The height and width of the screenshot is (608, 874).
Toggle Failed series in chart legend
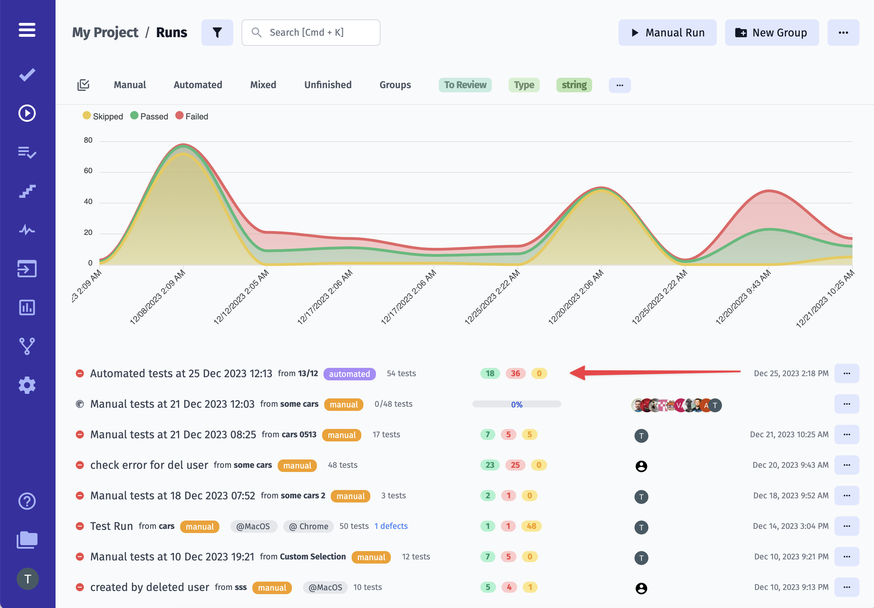(x=192, y=116)
